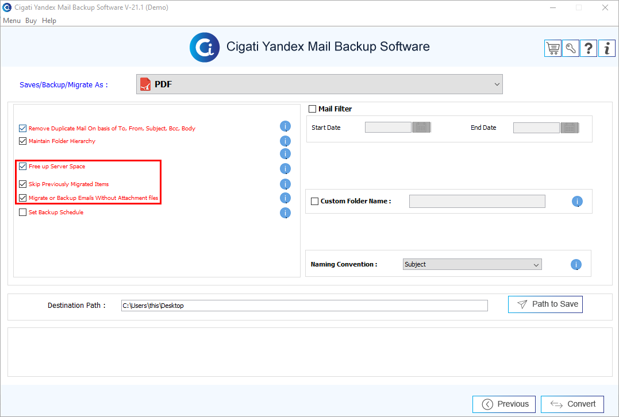Toggle Skip Previously Migrated Items checkbox

click(x=22, y=184)
